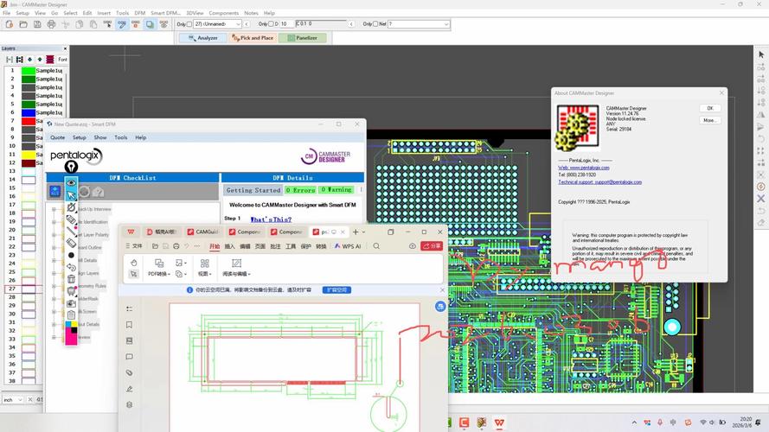769x432 pixels.
Task: Click the WPS AI button
Action: [348, 246]
